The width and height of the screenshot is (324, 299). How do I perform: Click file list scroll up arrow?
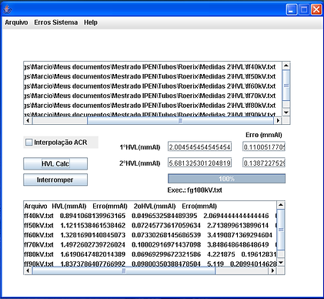[x=286, y=66]
